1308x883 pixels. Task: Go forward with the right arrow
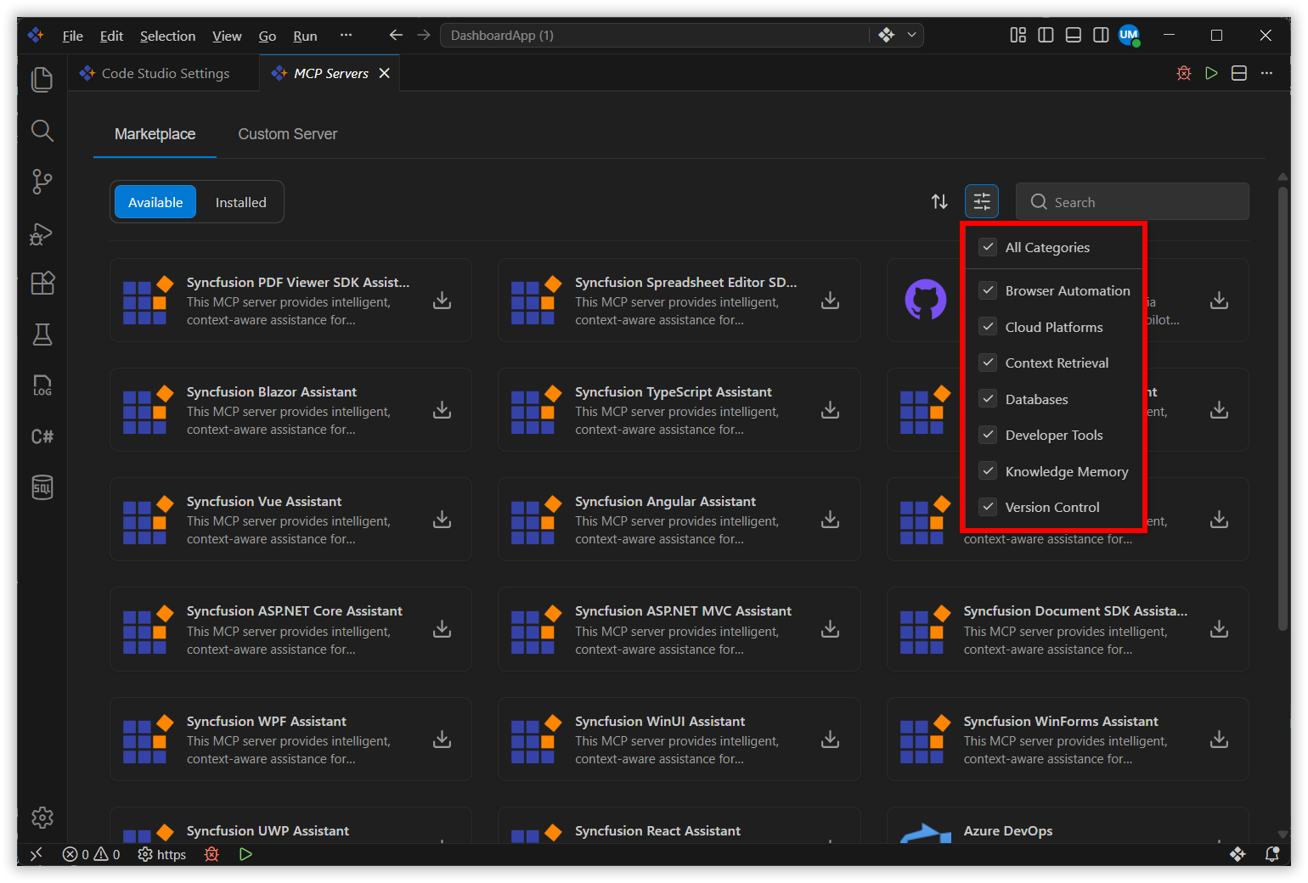click(x=424, y=35)
